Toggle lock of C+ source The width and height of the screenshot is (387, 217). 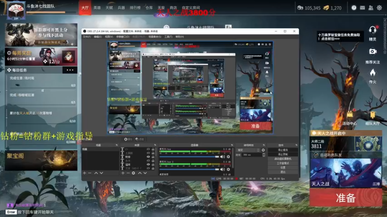pos(153,149)
